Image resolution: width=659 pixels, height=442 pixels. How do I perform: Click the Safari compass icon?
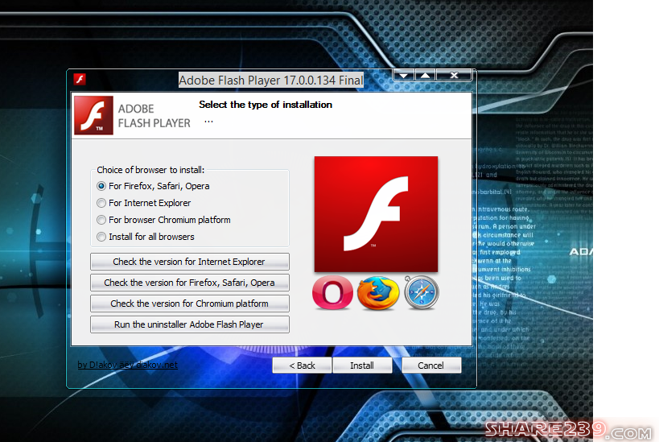coord(422,293)
